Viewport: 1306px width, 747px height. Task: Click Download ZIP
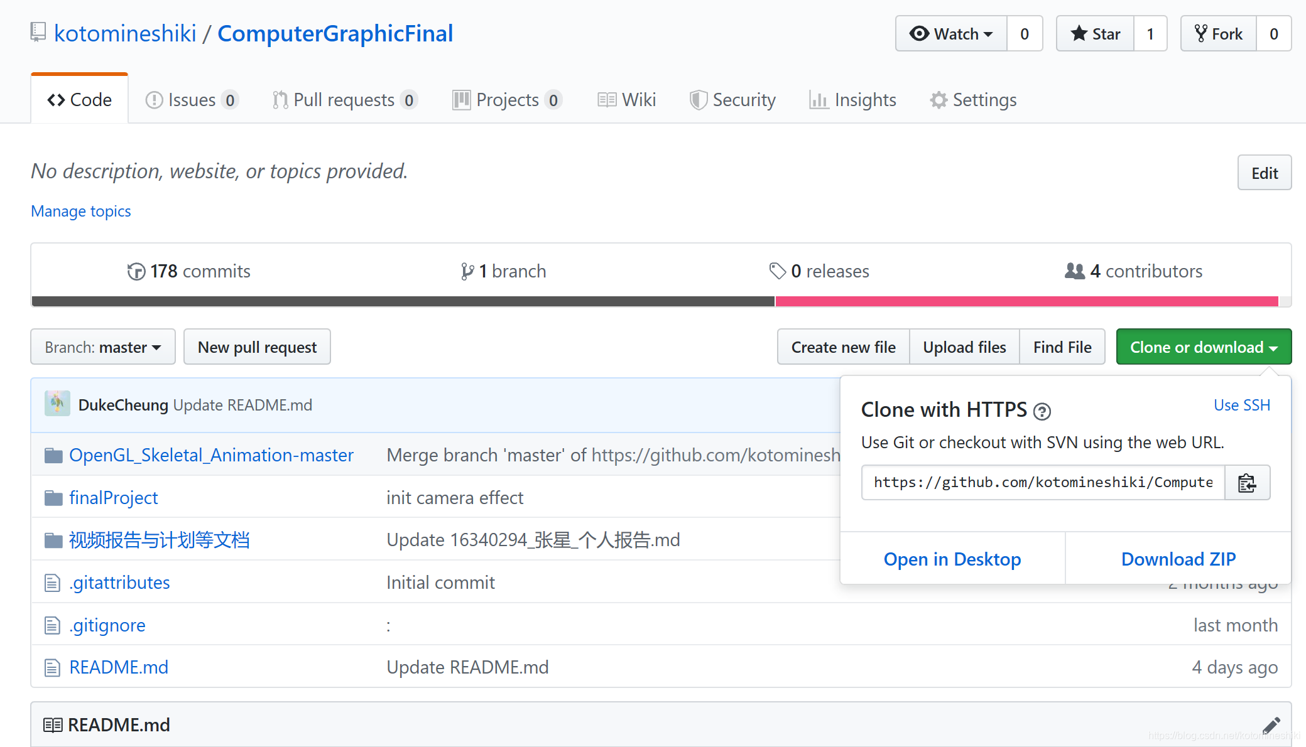(x=1178, y=559)
